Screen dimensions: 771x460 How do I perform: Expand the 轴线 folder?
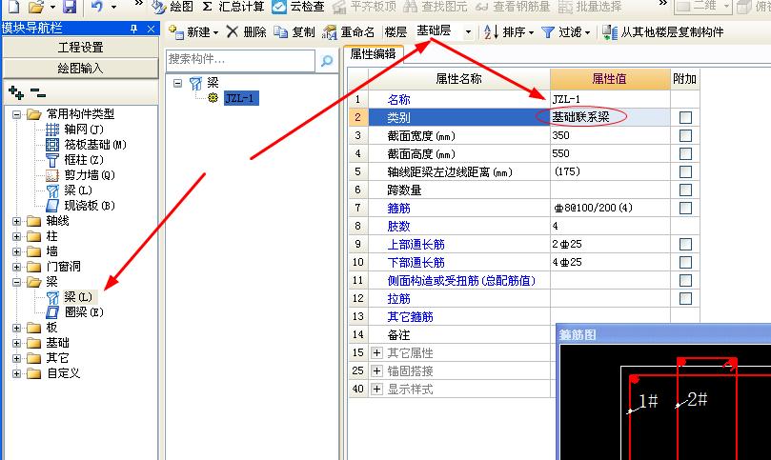click(x=17, y=221)
